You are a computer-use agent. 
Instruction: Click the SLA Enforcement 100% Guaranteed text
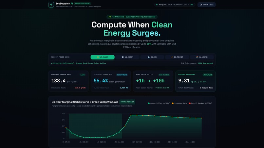(197, 63)
